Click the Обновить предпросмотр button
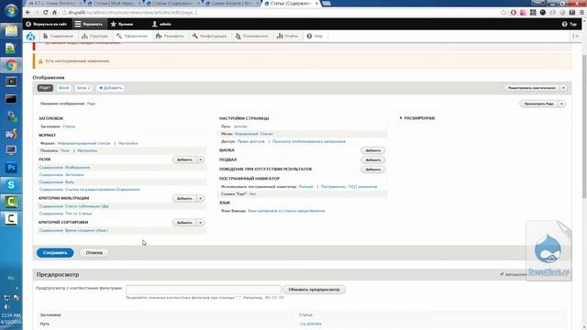587x330 pixels. (x=314, y=290)
